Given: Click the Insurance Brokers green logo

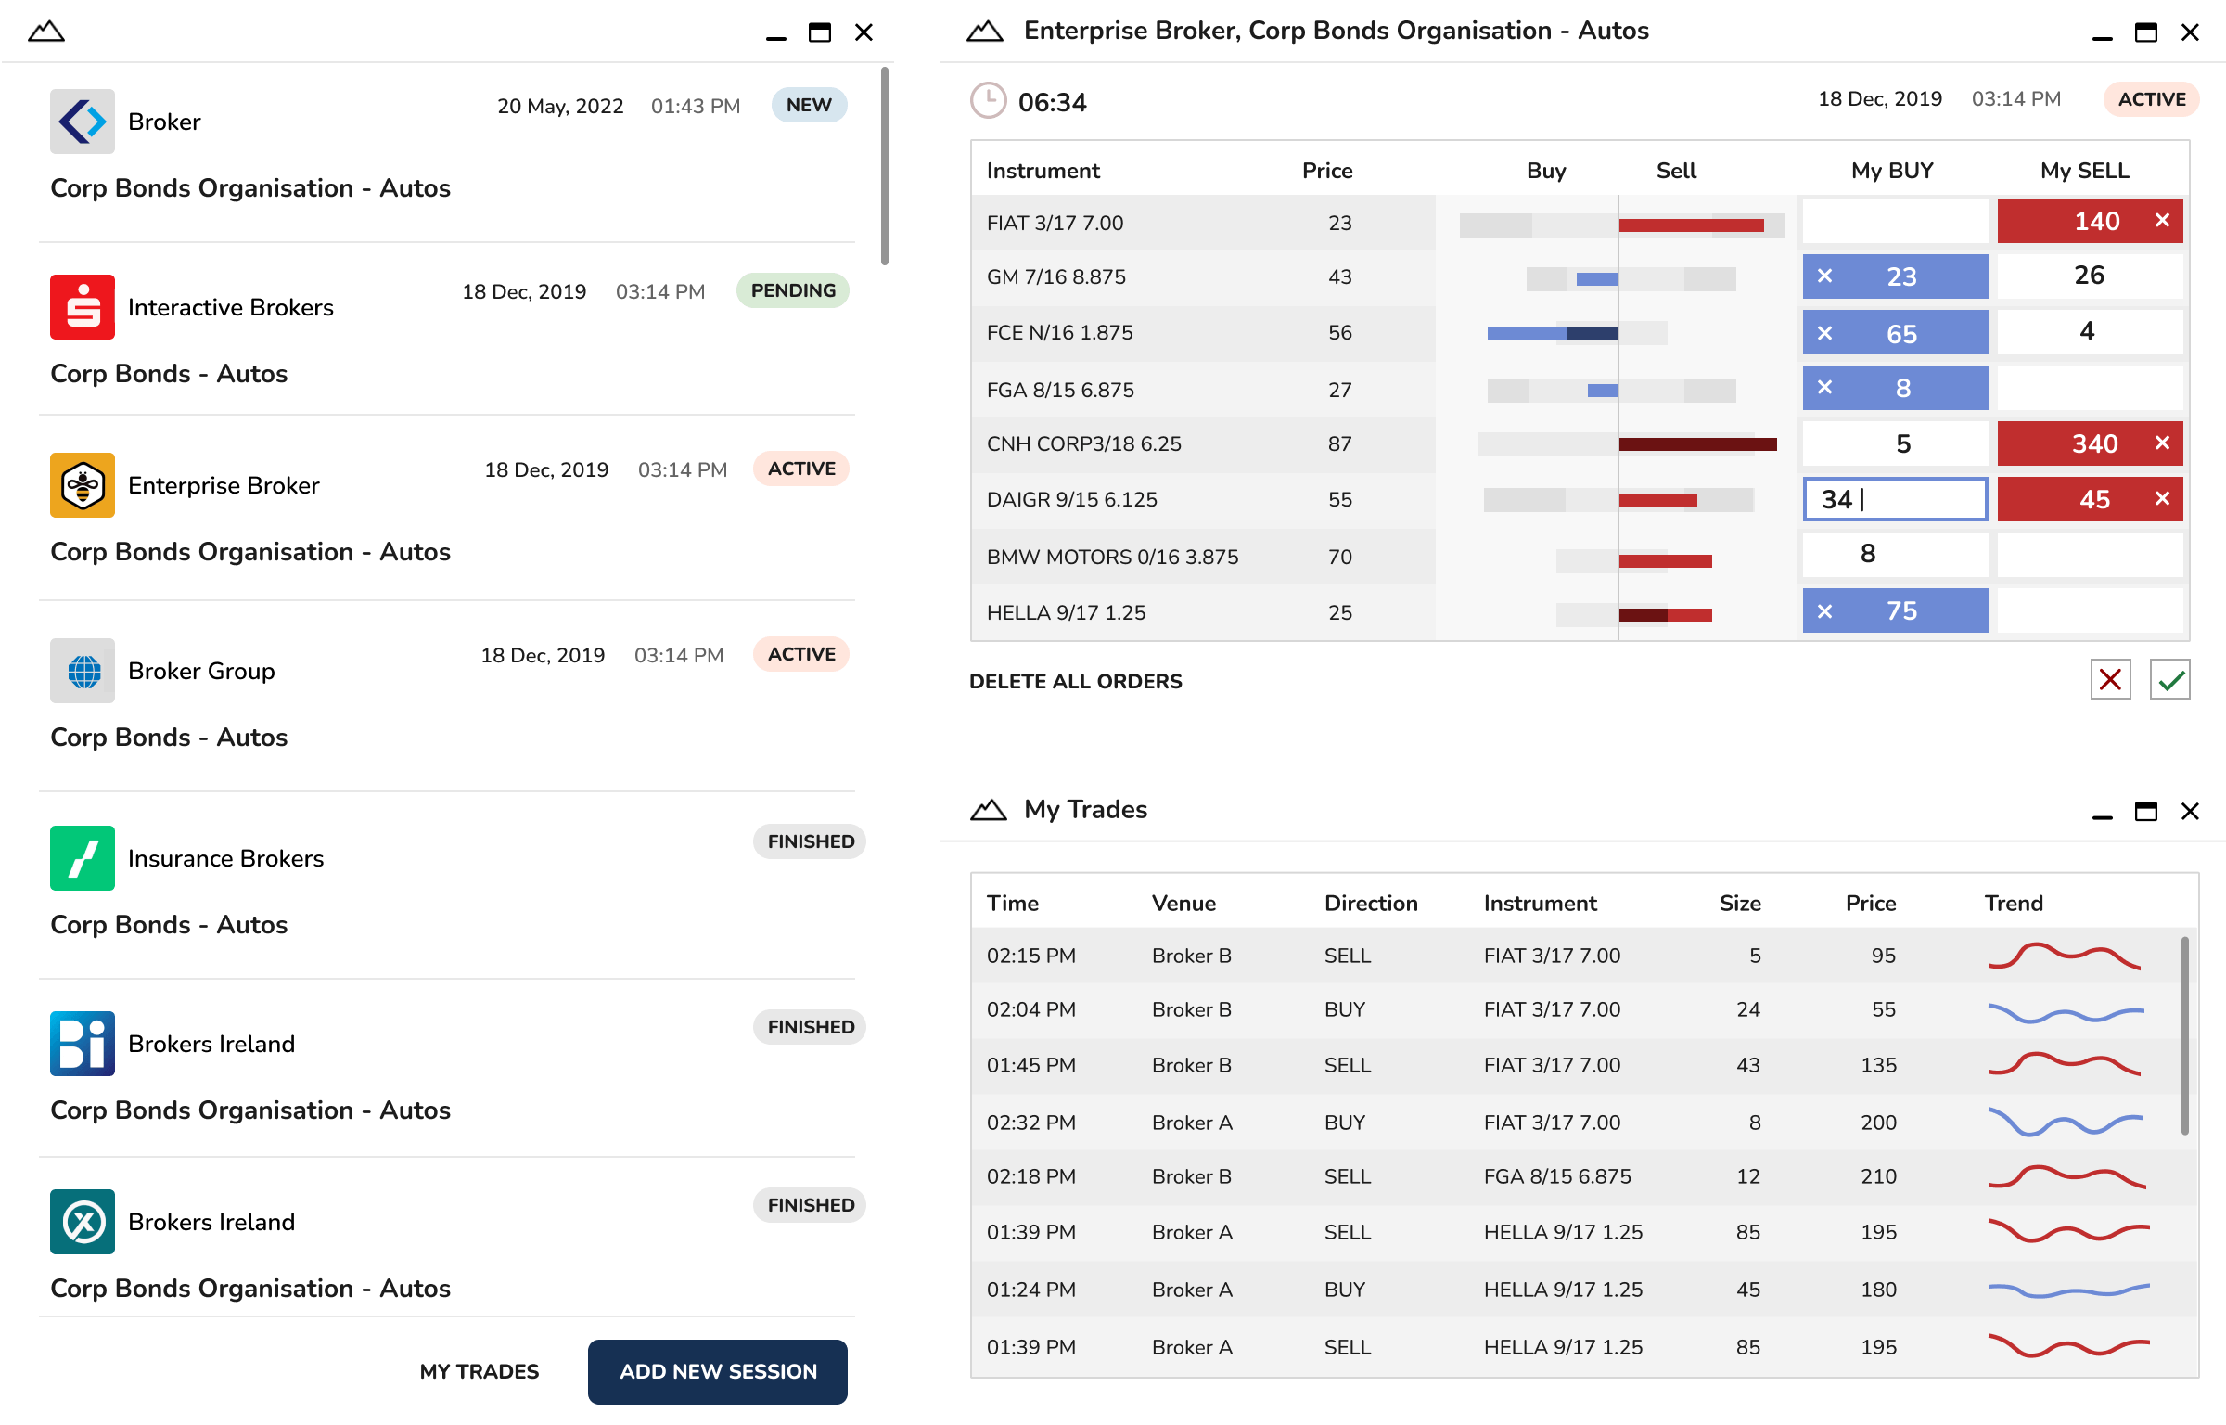Looking at the screenshot, I should click(83, 858).
